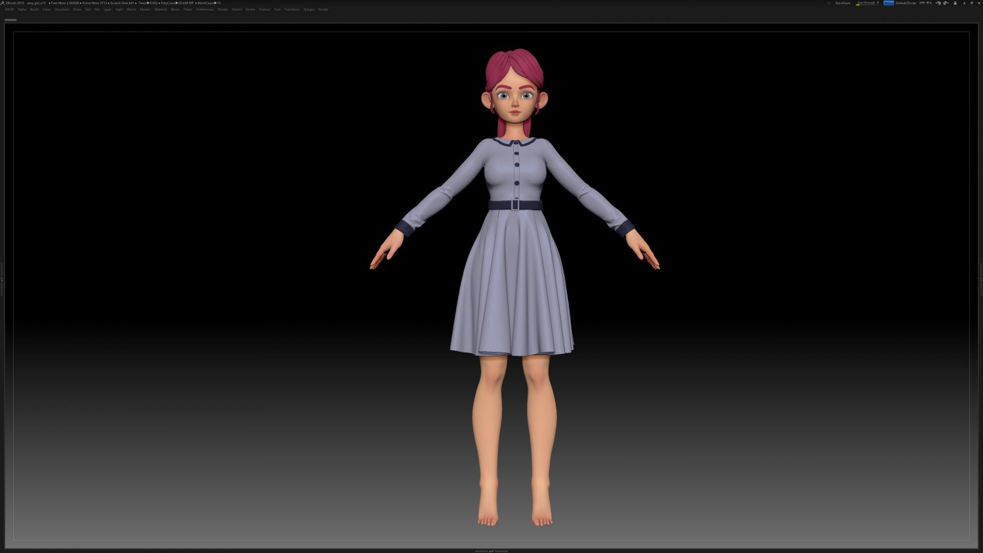Screen dimensions: 983x553
Task: Open the Preferences menu
Action: (204, 9)
